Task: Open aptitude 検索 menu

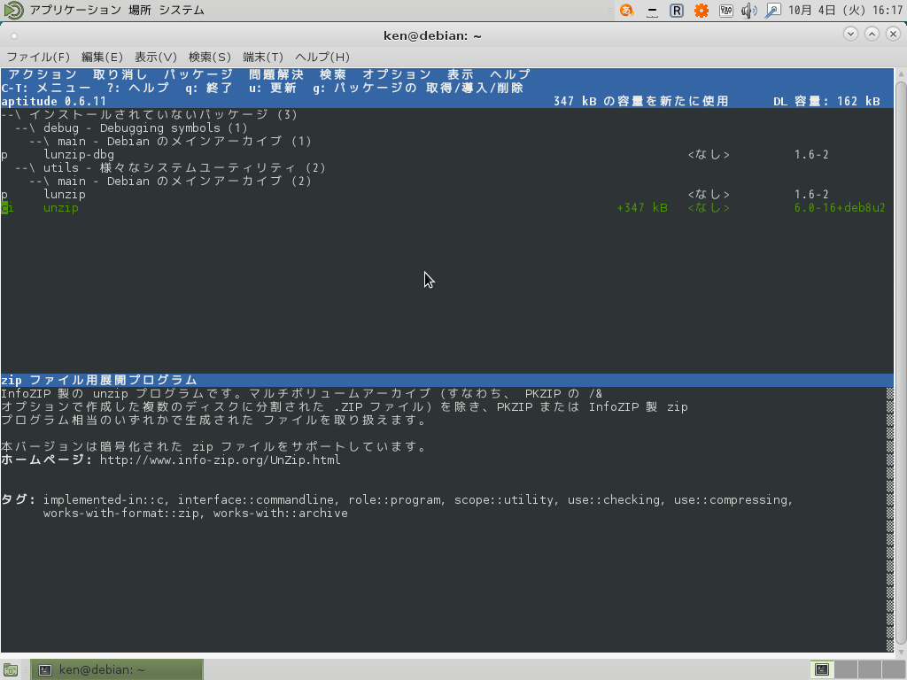Action: click(x=333, y=74)
